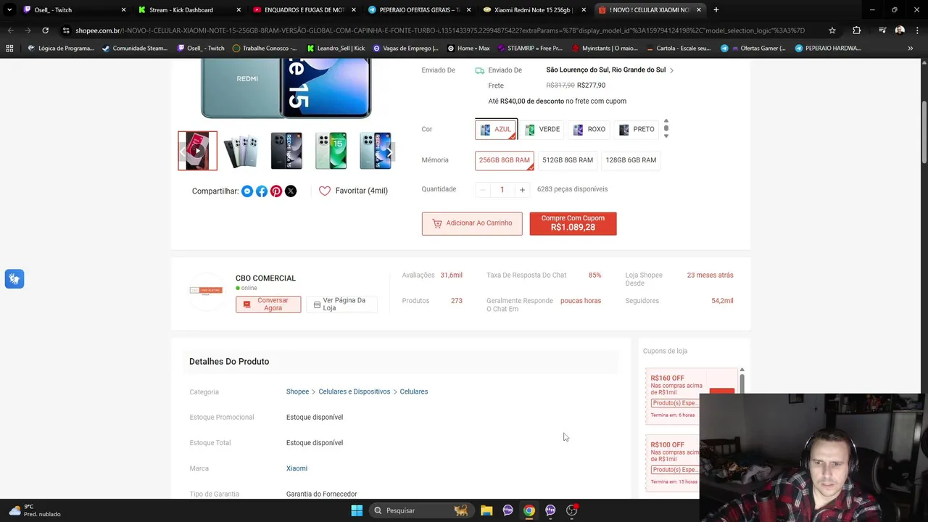Screen dimensions: 928x522
Task: Share the product on Messenger
Action: pos(247,191)
